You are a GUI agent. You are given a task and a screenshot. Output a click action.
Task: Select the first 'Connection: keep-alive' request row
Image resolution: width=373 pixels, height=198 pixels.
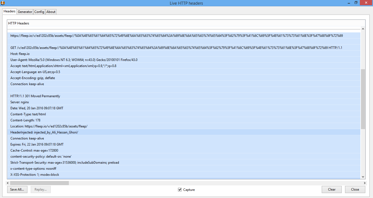[x=184, y=84]
